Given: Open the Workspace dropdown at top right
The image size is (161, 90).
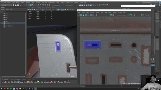Looking at the screenshot, I should [x=150, y=3].
